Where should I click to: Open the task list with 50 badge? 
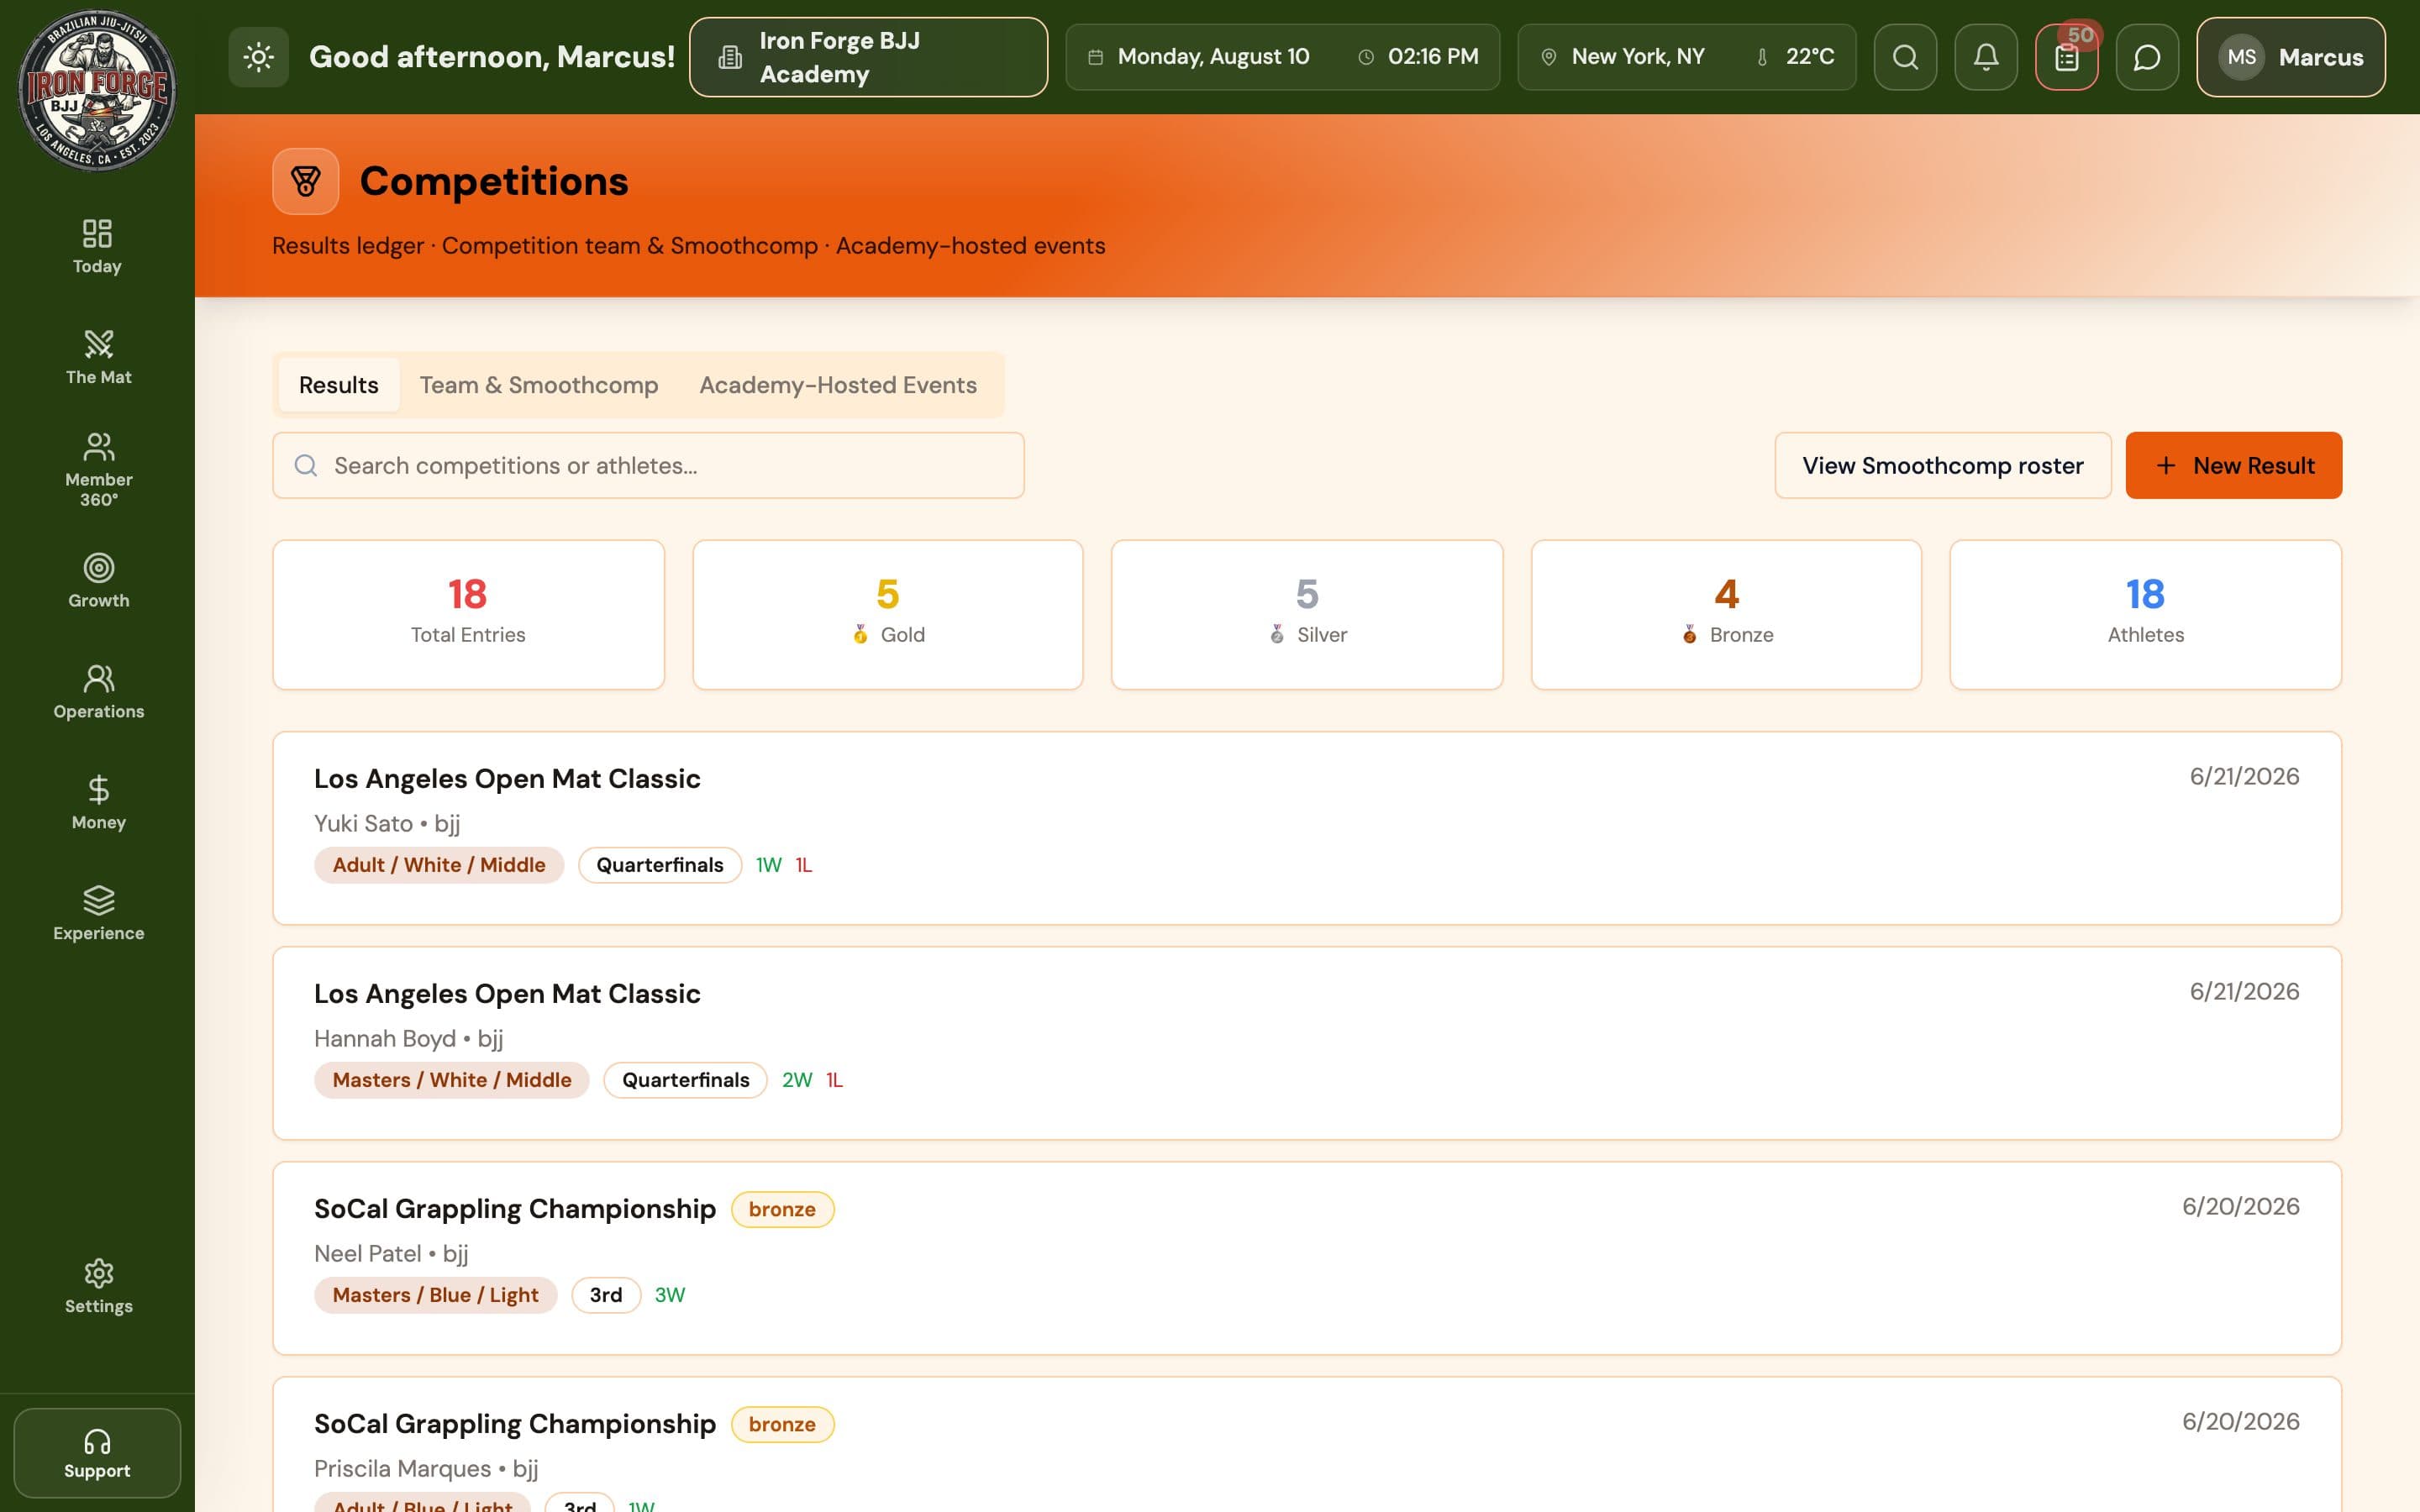(2066, 57)
